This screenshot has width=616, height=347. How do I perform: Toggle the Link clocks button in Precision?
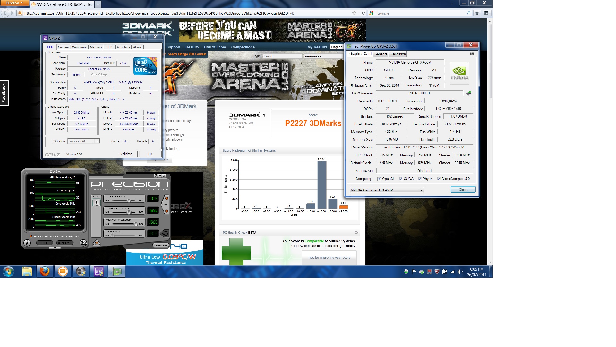[x=166, y=205]
